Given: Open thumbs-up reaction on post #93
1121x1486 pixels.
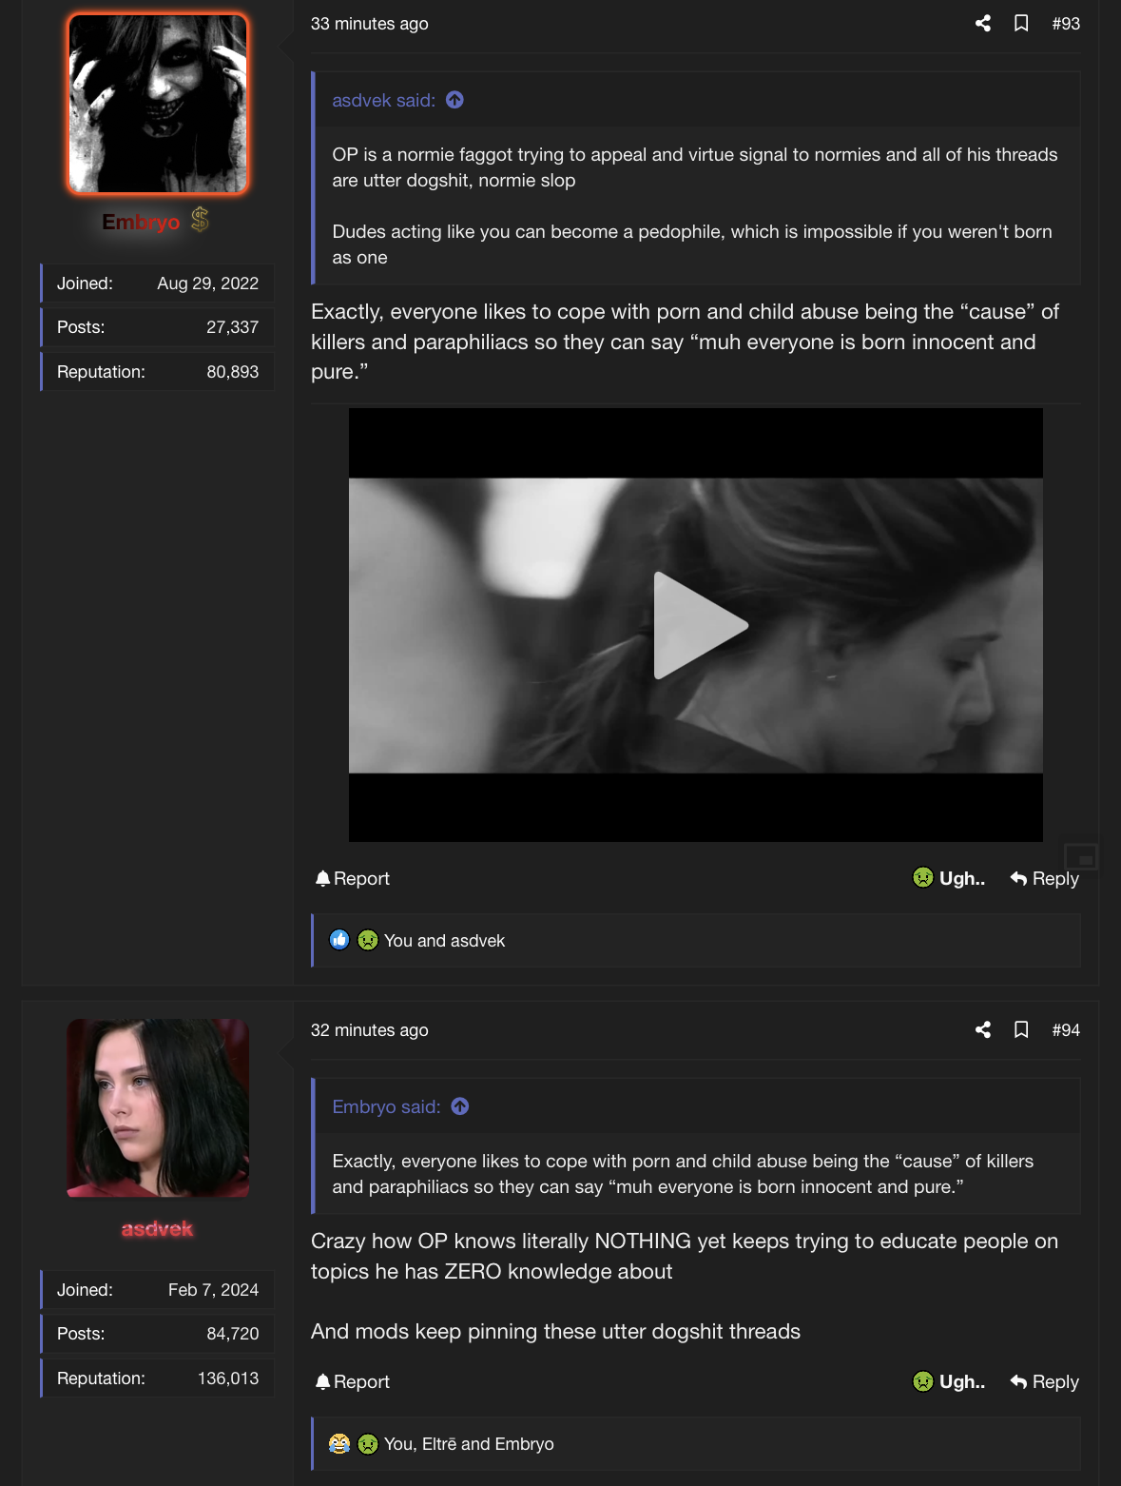Looking at the screenshot, I should point(339,940).
